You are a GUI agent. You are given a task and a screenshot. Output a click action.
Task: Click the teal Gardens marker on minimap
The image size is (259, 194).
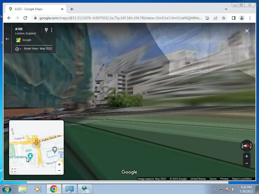(30, 156)
